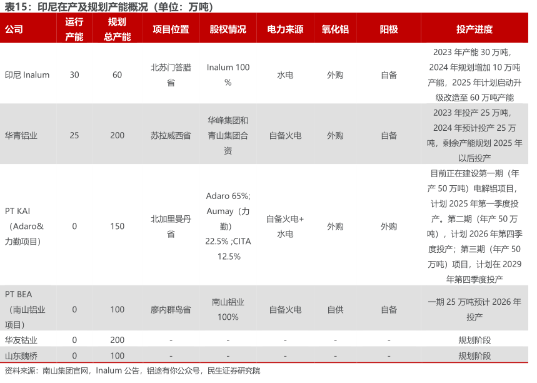
Task: Click the 公司 column header
Action: pyautogui.click(x=14, y=29)
